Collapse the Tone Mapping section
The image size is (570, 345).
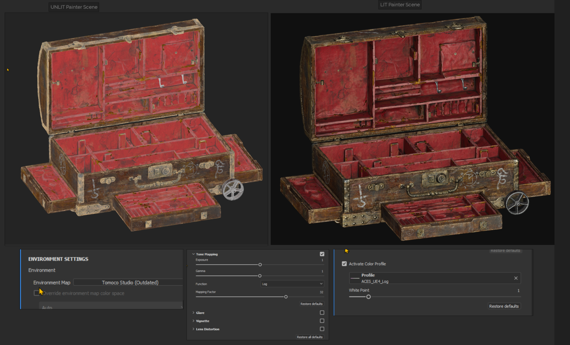[x=194, y=254]
